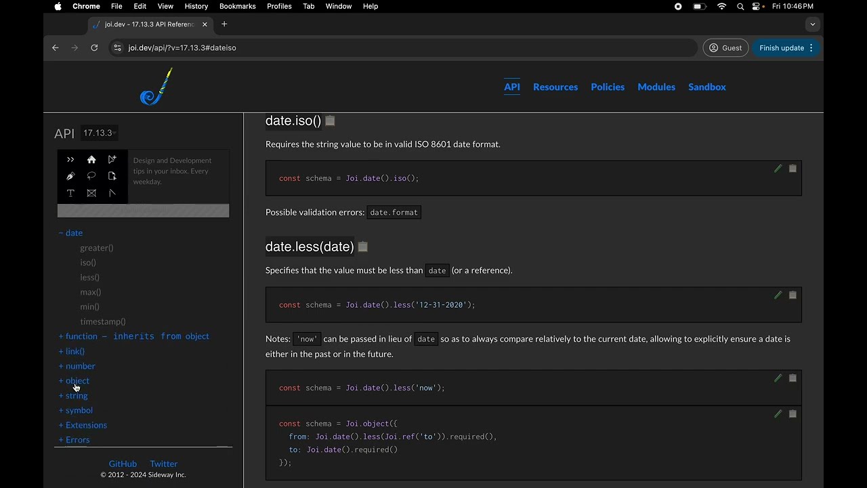The width and height of the screenshot is (867, 488).
Task: Jump to min() in sidebar
Action: tap(90, 307)
